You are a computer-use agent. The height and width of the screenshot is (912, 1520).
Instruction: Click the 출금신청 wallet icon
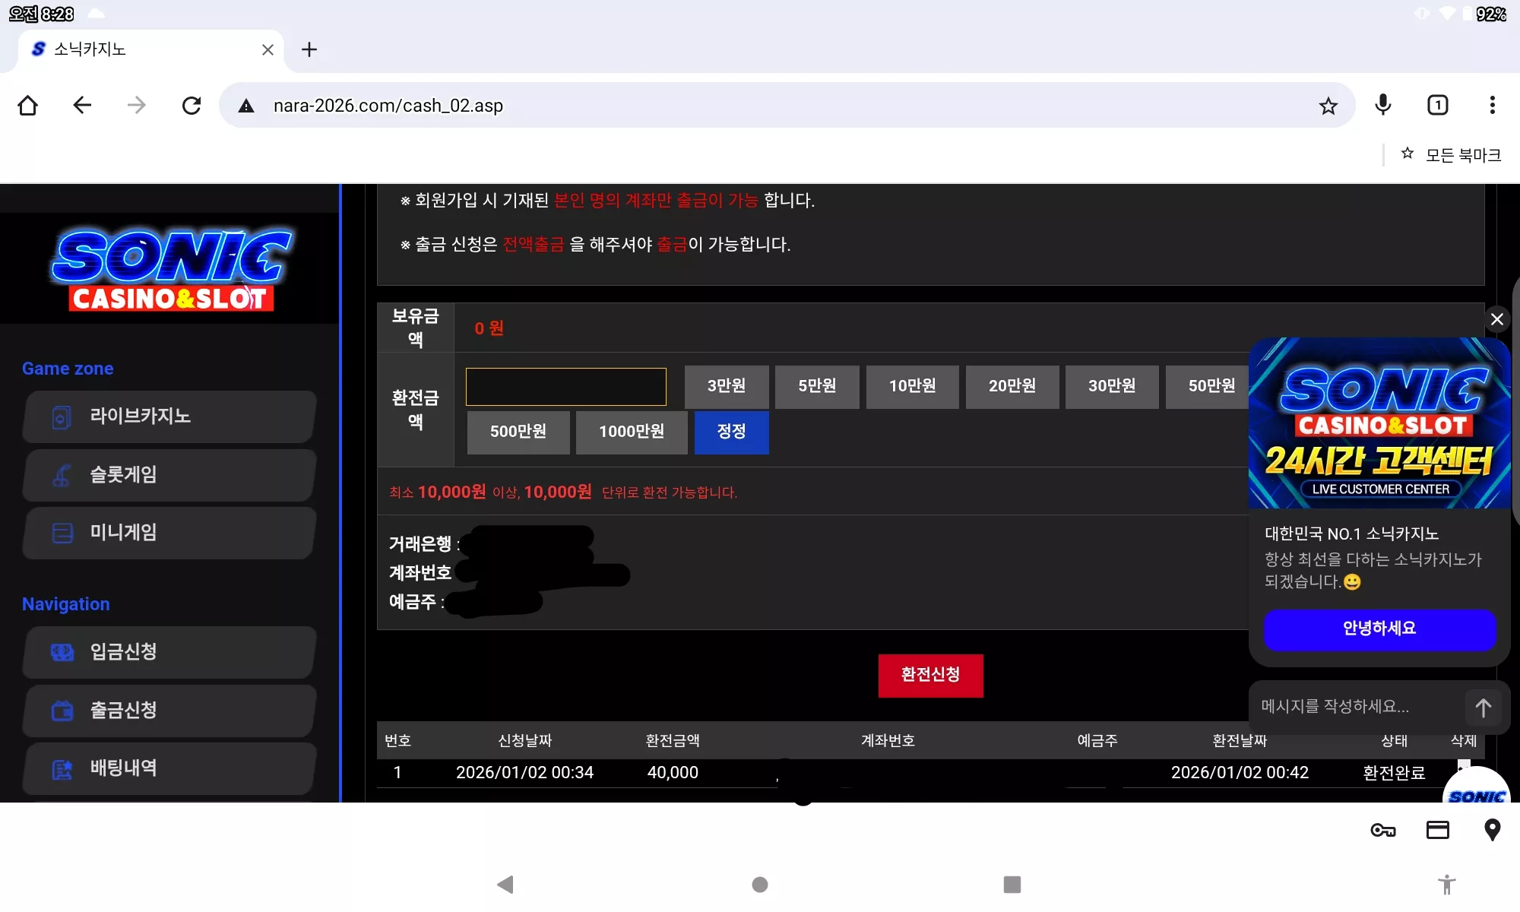62,711
